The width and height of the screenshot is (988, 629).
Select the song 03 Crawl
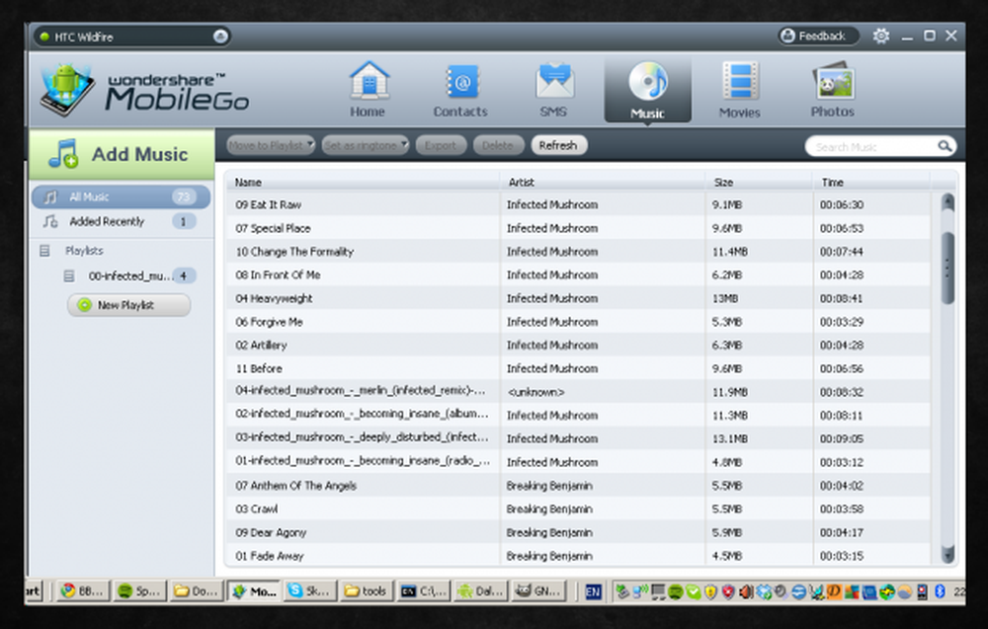click(578, 509)
